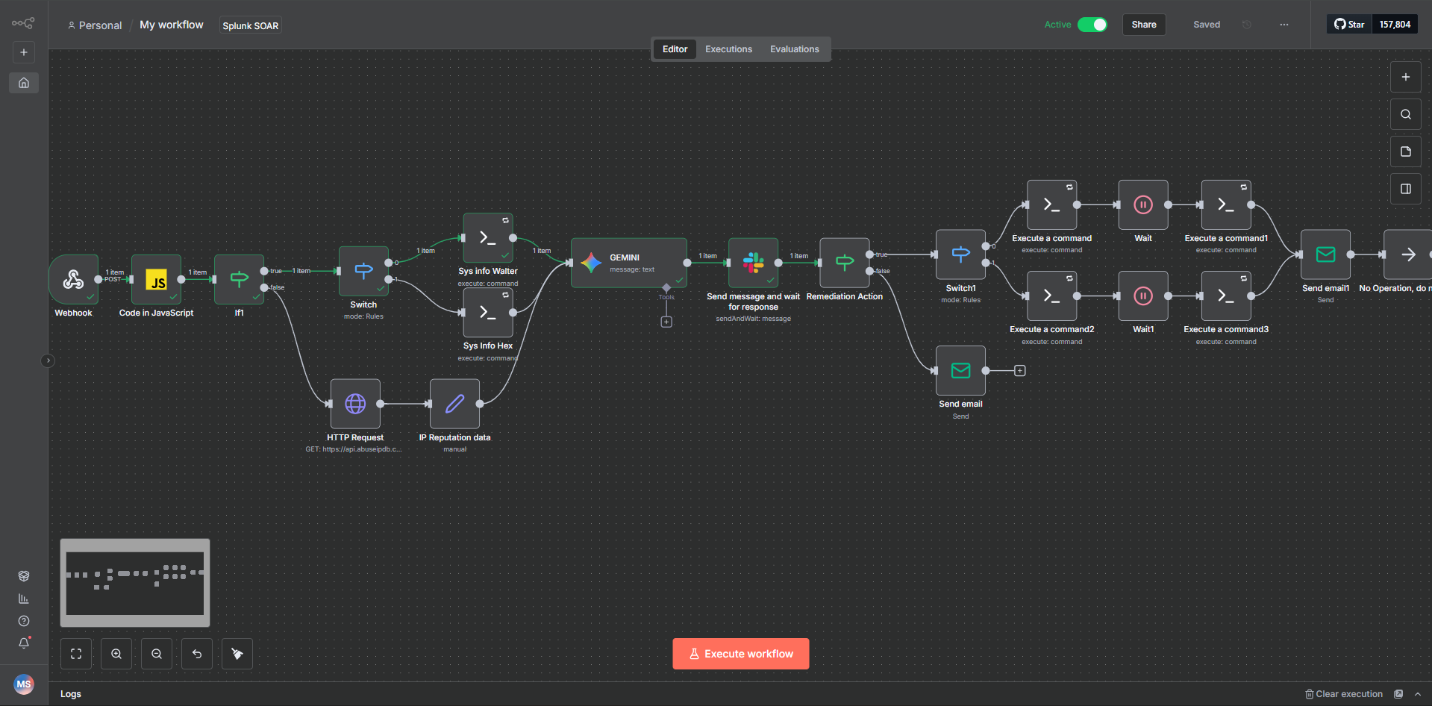
Task: Add a sticky note to canvas
Action: coord(1406,151)
